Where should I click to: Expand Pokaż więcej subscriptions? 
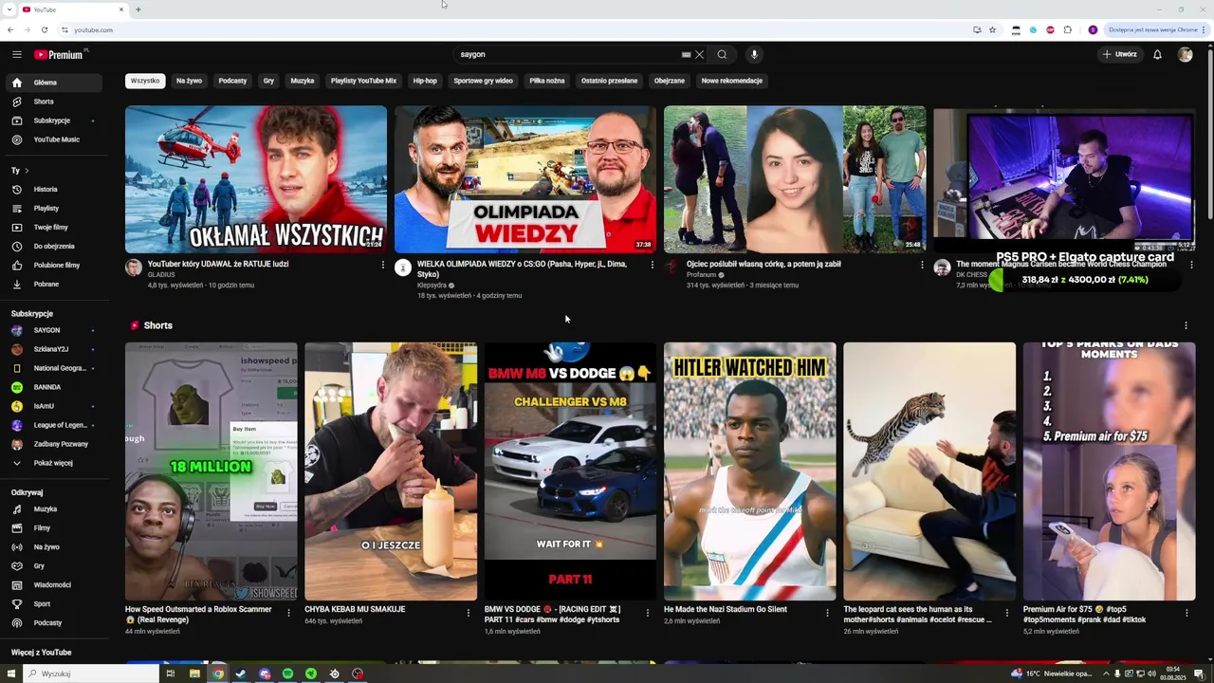point(56,463)
